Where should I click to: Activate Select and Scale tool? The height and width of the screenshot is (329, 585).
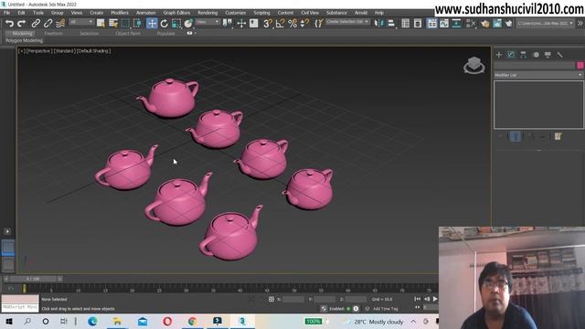pyautogui.click(x=176, y=24)
